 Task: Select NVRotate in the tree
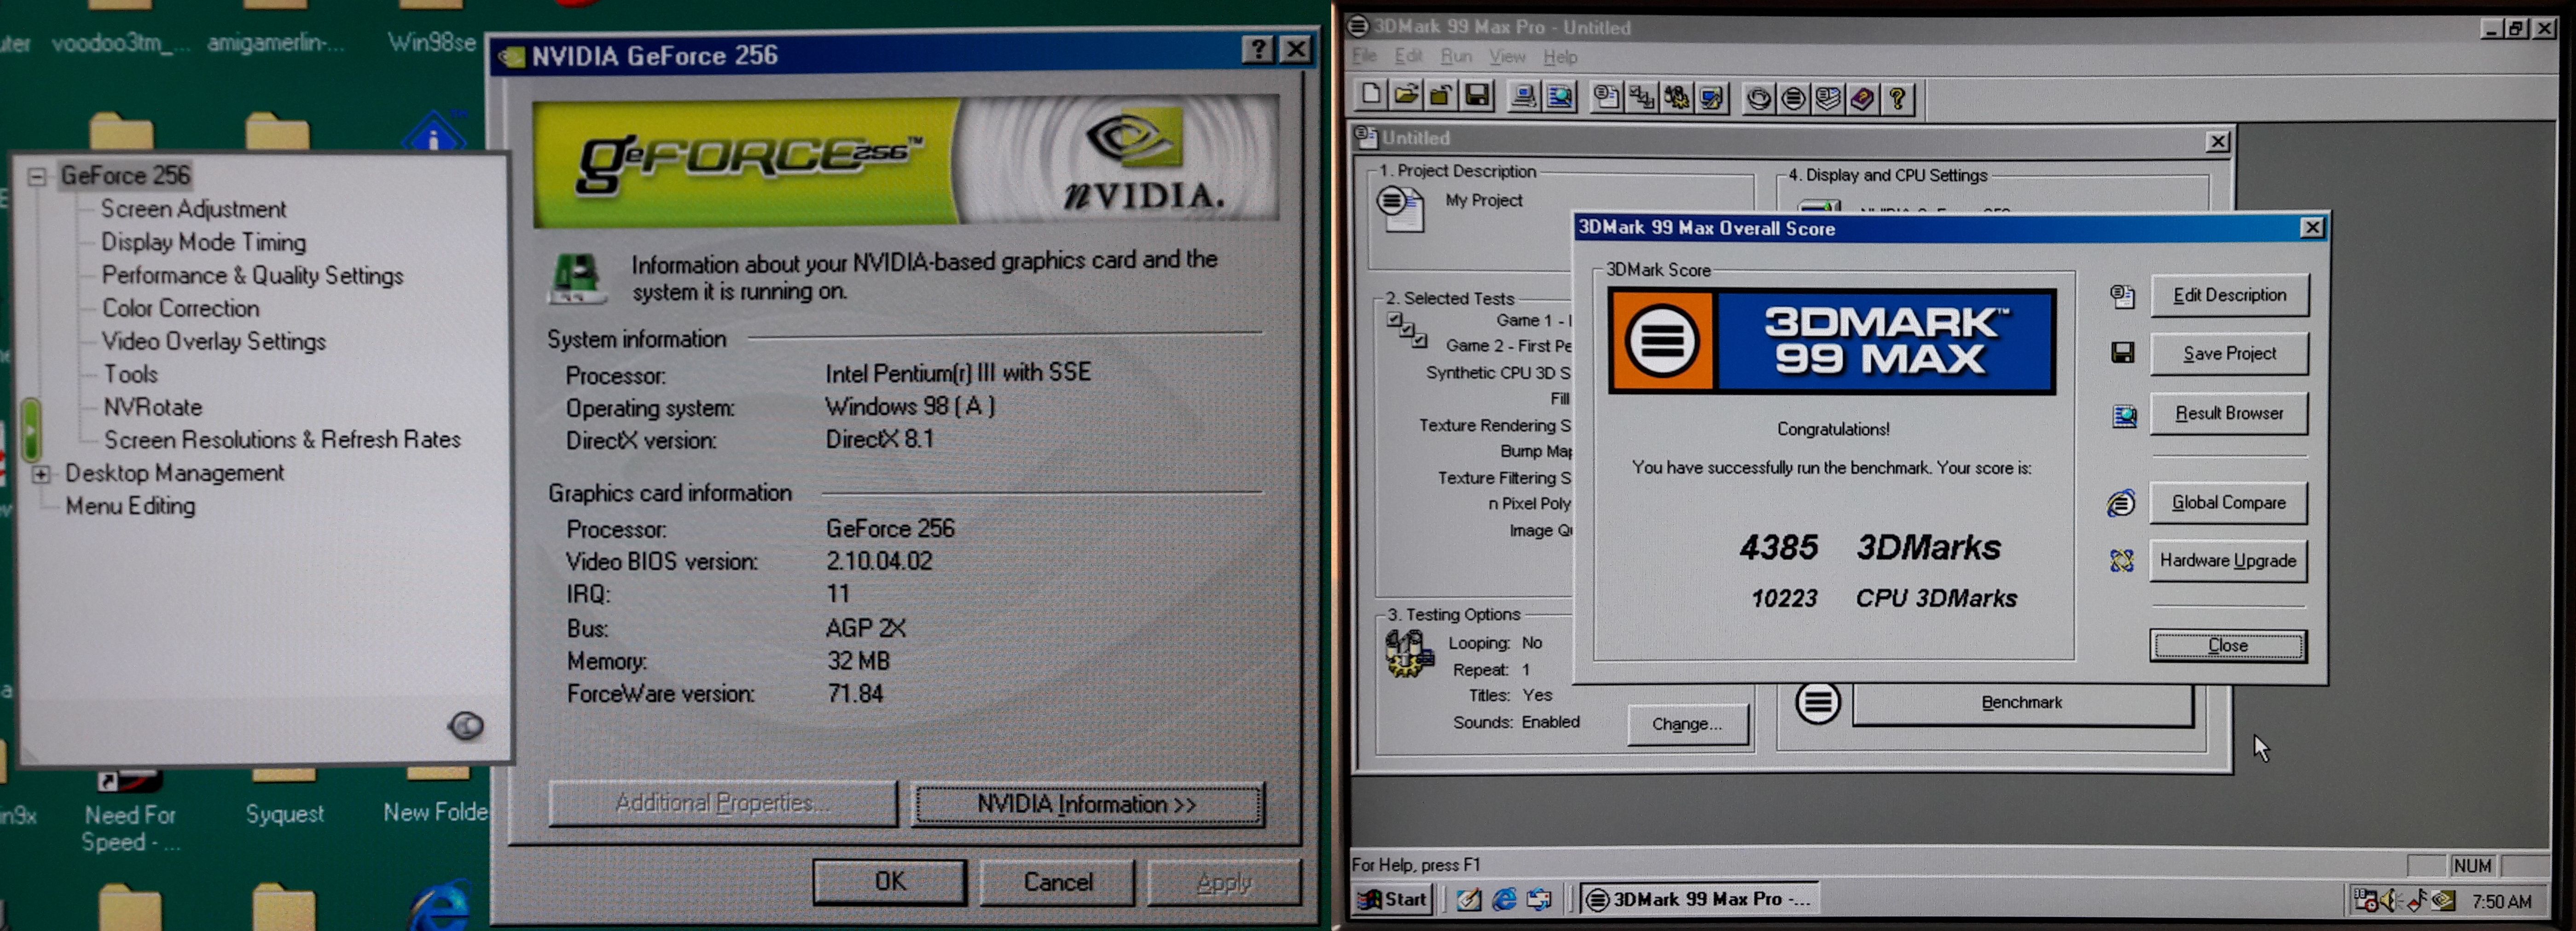pos(153,407)
